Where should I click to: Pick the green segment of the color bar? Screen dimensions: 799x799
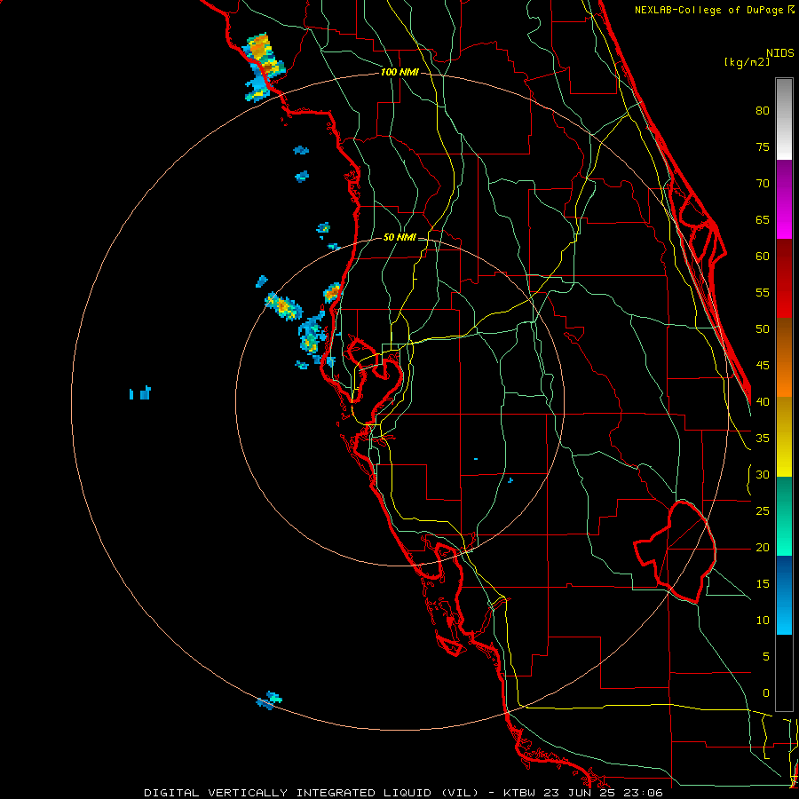[x=784, y=516]
